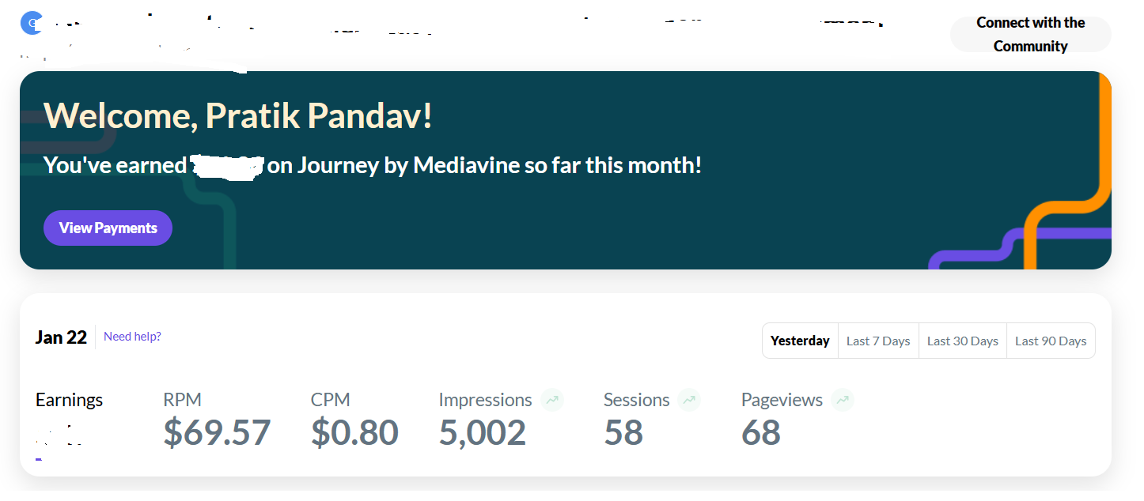
Task: Choose the Last 90 Days range
Action: pyautogui.click(x=1051, y=341)
